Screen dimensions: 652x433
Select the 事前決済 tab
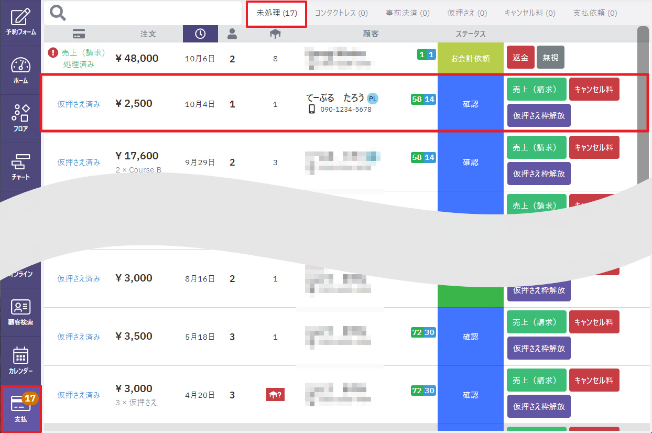click(x=407, y=13)
